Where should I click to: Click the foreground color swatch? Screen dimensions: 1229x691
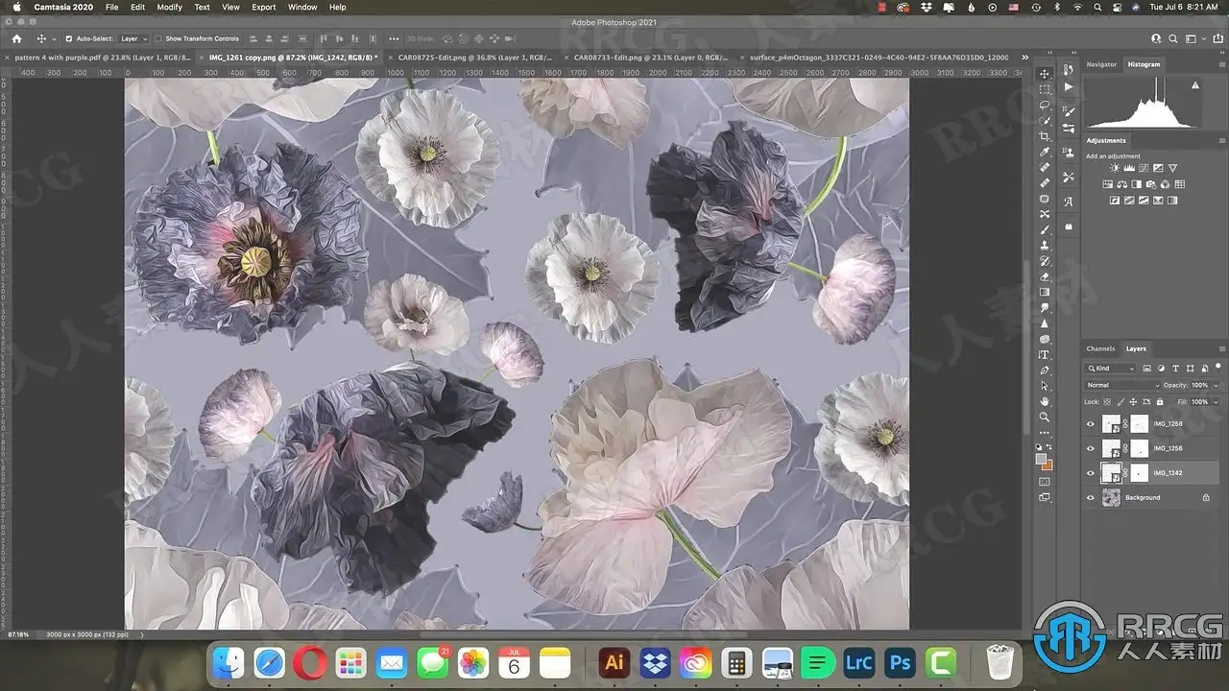pos(1042,459)
